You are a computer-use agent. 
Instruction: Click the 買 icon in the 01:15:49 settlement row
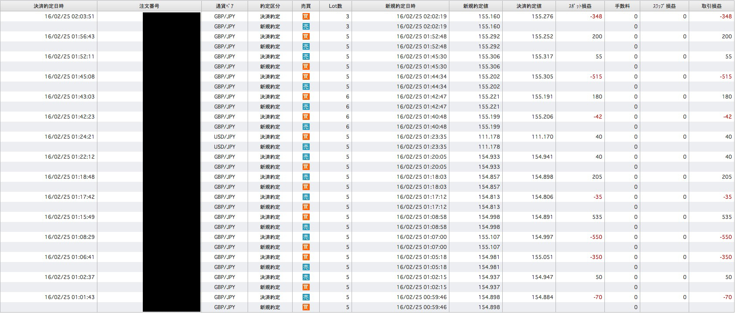[x=306, y=217]
